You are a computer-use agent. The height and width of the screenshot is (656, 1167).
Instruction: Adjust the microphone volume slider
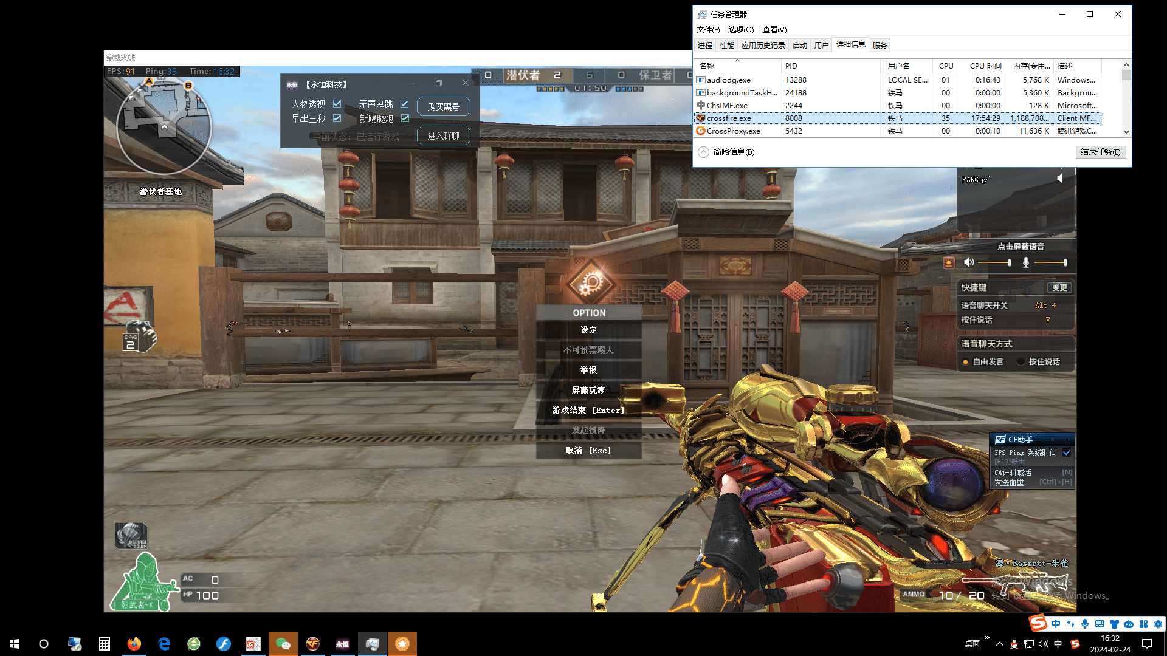pyautogui.click(x=1050, y=262)
